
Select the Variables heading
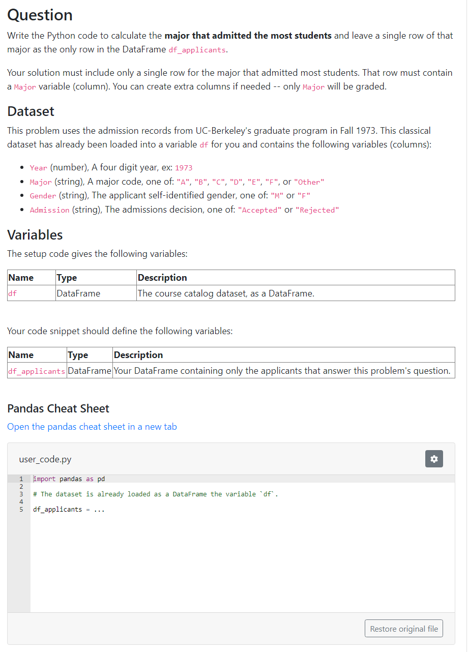click(x=35, y=235)
